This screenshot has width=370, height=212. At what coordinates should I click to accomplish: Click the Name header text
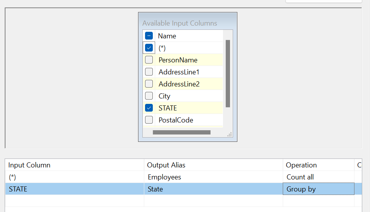167,36
